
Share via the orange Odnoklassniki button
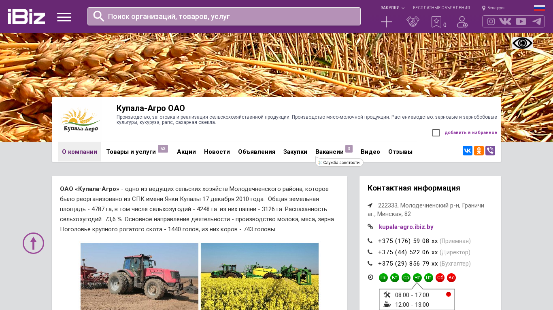[x=479, y=151]
